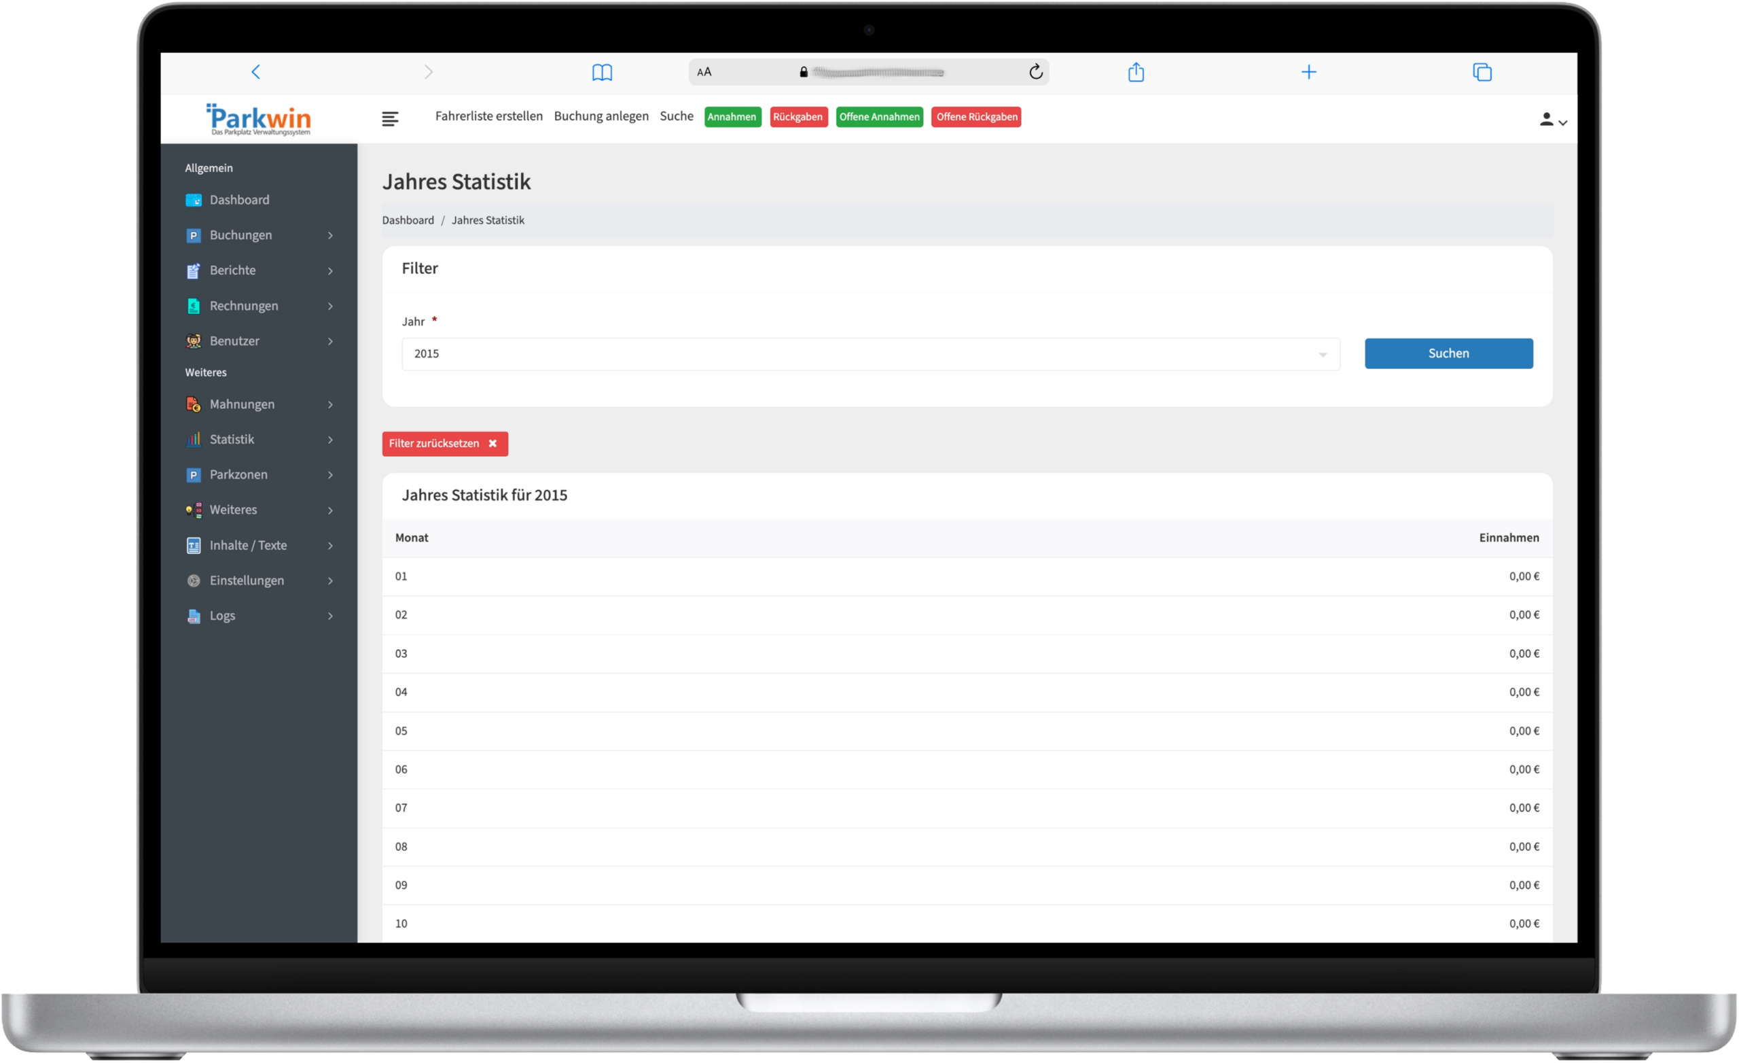
Task: Open the Safari bookmarks book icon
Action: (x=601, y=72)
